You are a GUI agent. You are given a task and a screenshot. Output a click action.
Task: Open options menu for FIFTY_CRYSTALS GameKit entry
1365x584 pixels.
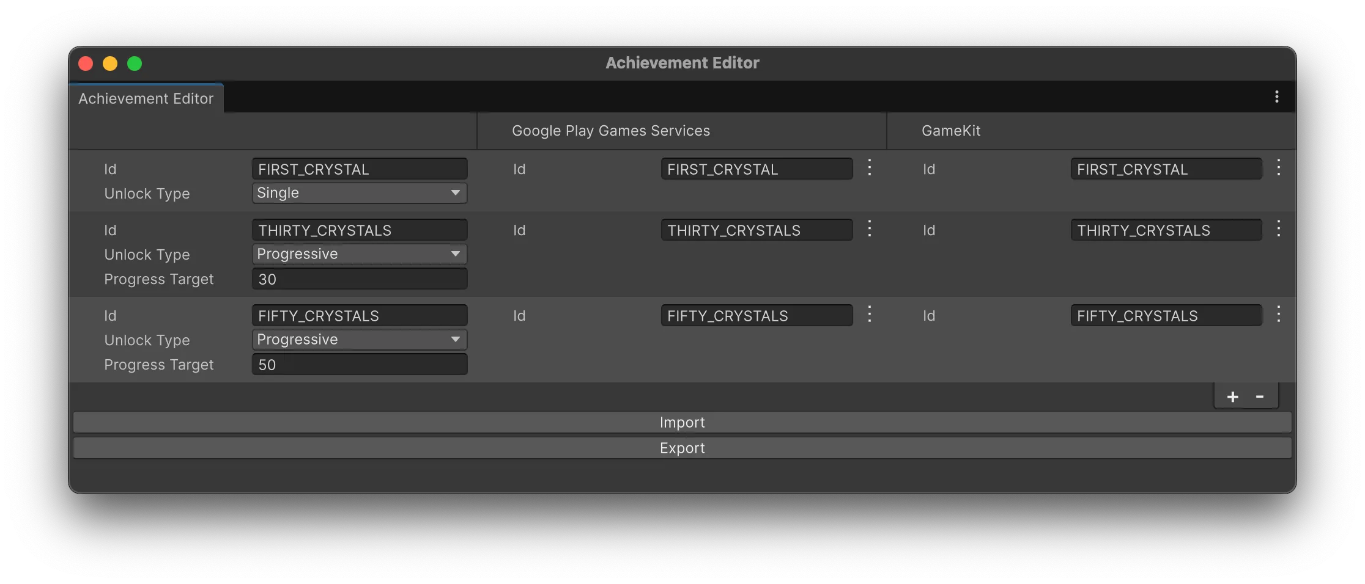(x=1278, y=314)
